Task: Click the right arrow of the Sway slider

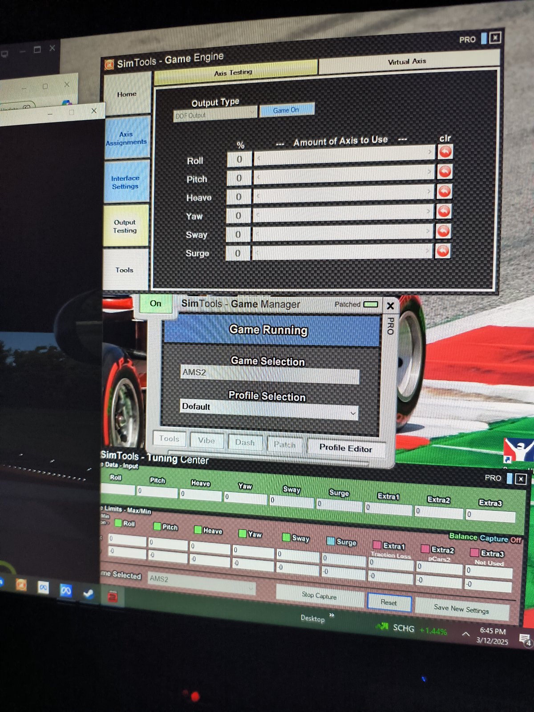Action: [x=428, y=231]
